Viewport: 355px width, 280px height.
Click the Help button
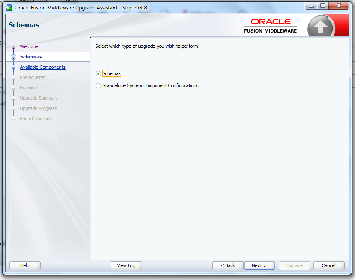coord(25,265)
